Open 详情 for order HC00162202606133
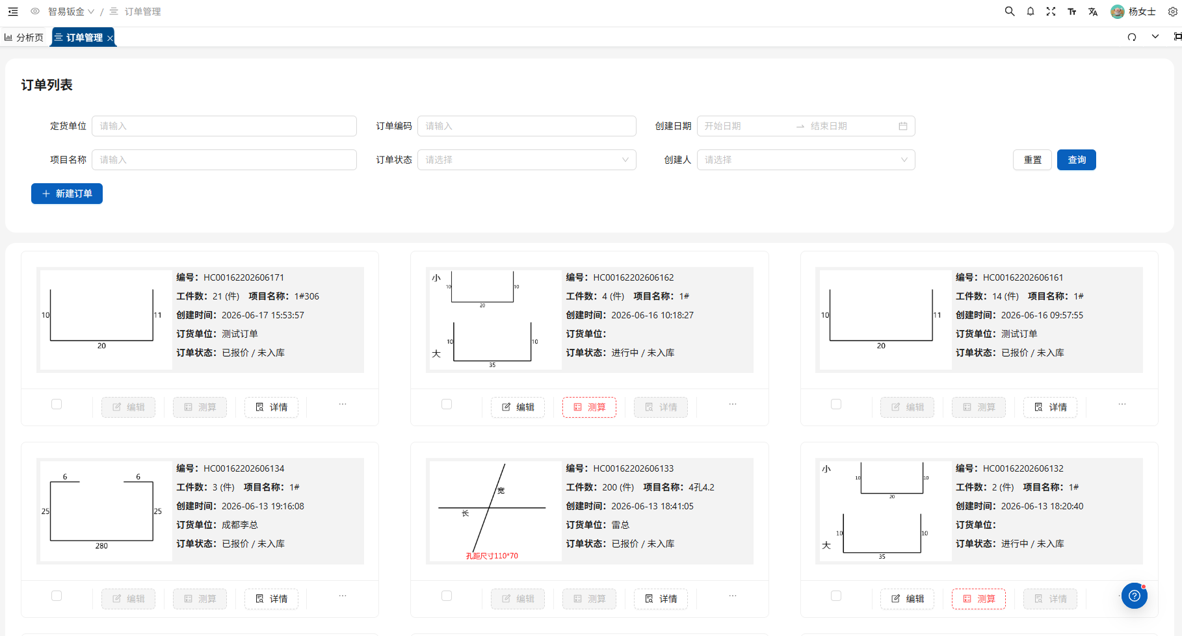1182x636 pixels. coord(661,599)
